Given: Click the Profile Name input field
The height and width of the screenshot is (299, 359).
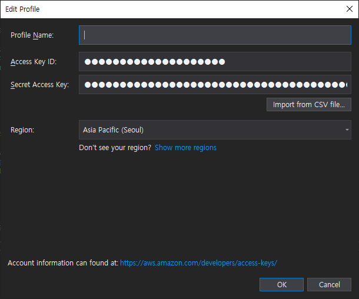Looking at the screenshot, I should 215,35.
